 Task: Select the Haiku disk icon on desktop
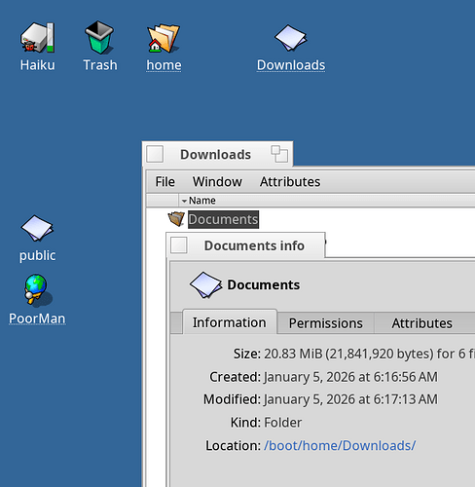38,38
